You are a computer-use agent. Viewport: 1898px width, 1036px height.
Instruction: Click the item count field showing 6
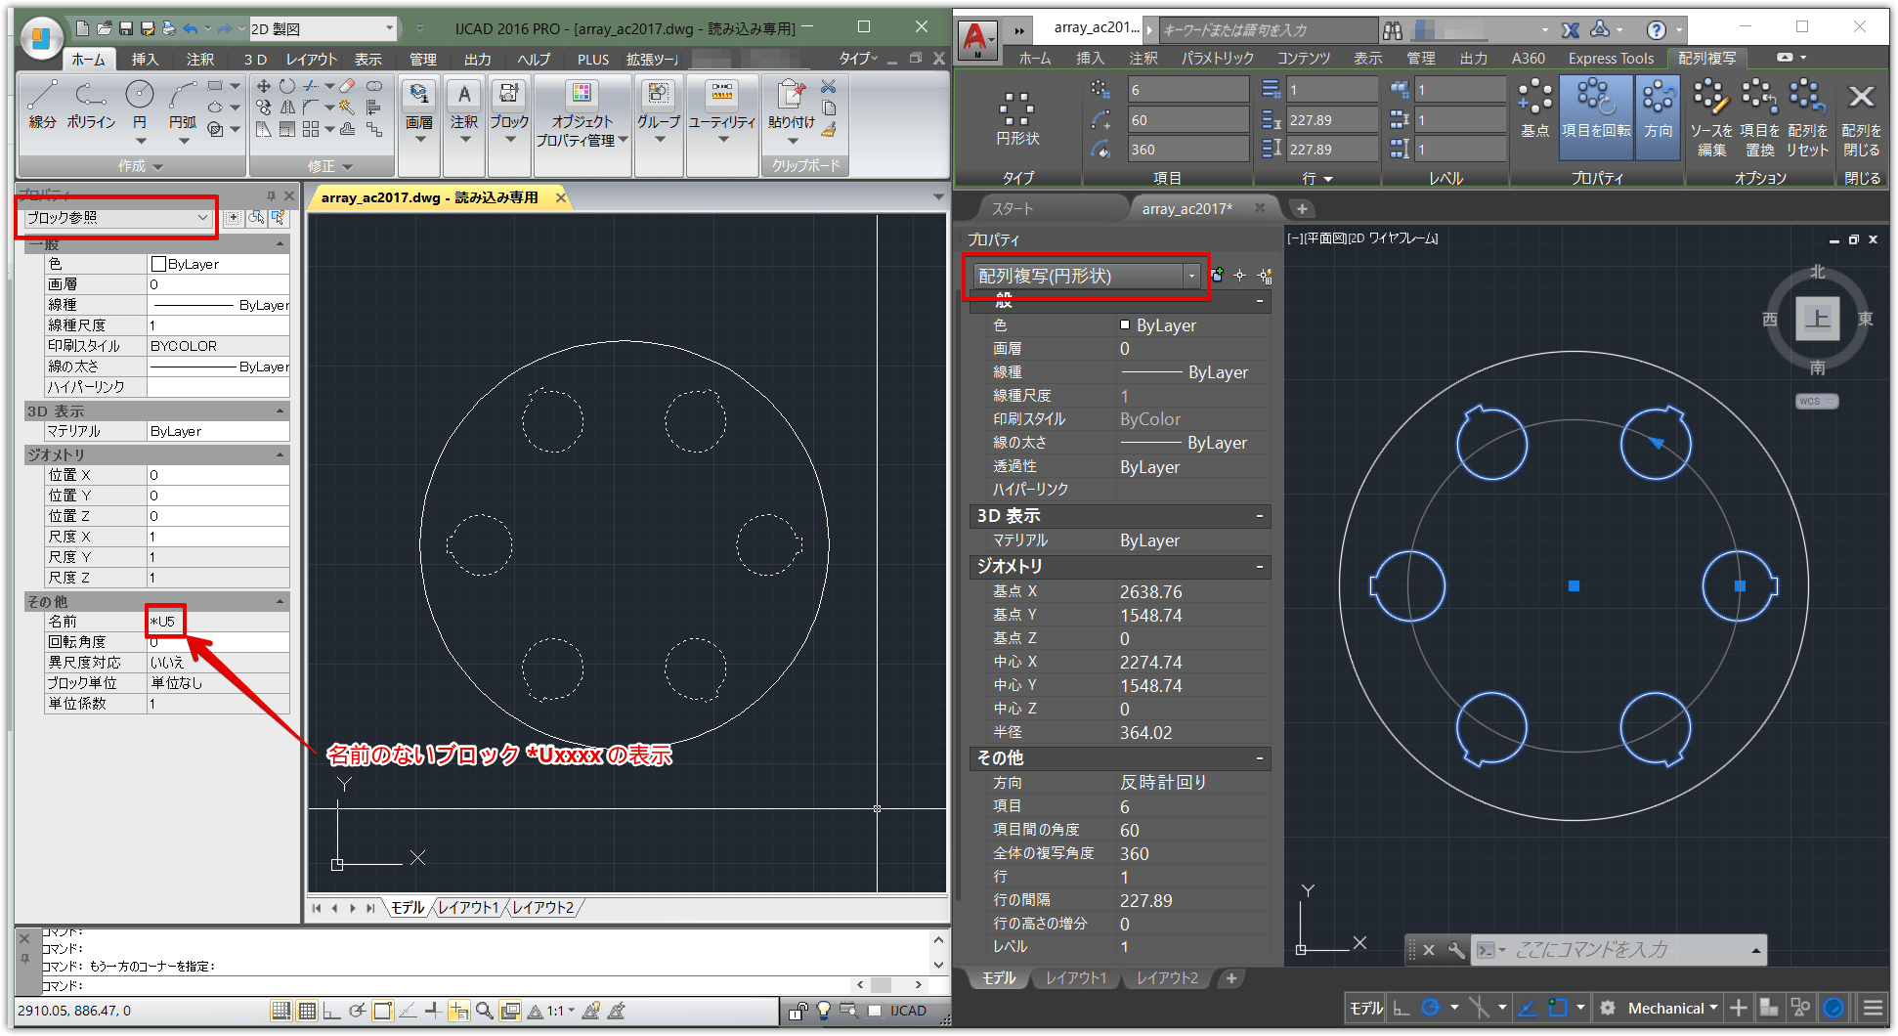pyautogui.click(x=1188, y=90)
